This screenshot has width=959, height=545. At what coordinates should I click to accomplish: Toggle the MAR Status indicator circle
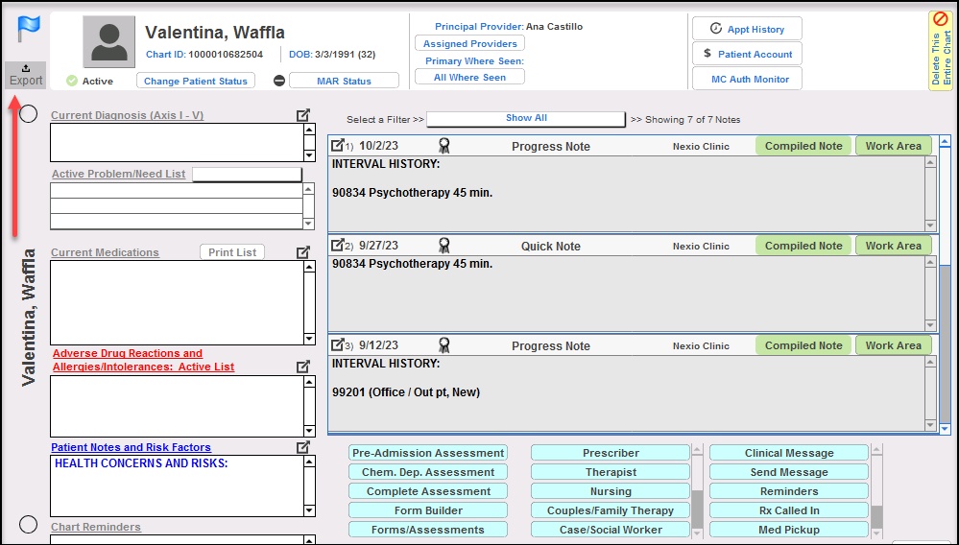279,81
